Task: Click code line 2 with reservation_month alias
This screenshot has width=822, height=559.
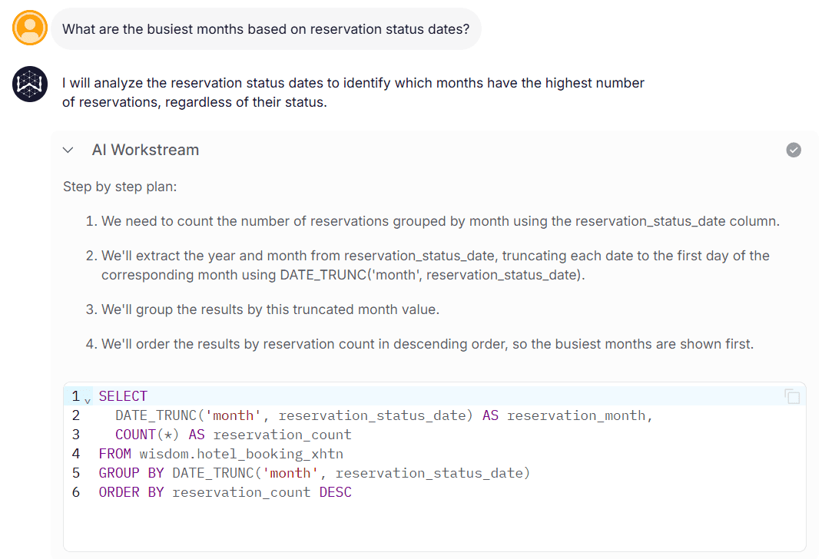Action: [384, 415]
